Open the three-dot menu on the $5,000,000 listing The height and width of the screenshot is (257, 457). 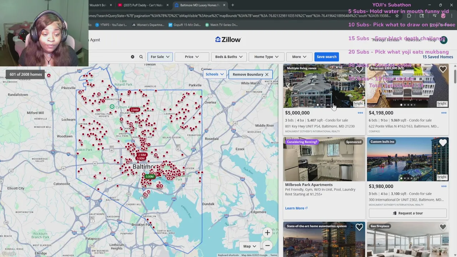[360, 113]
